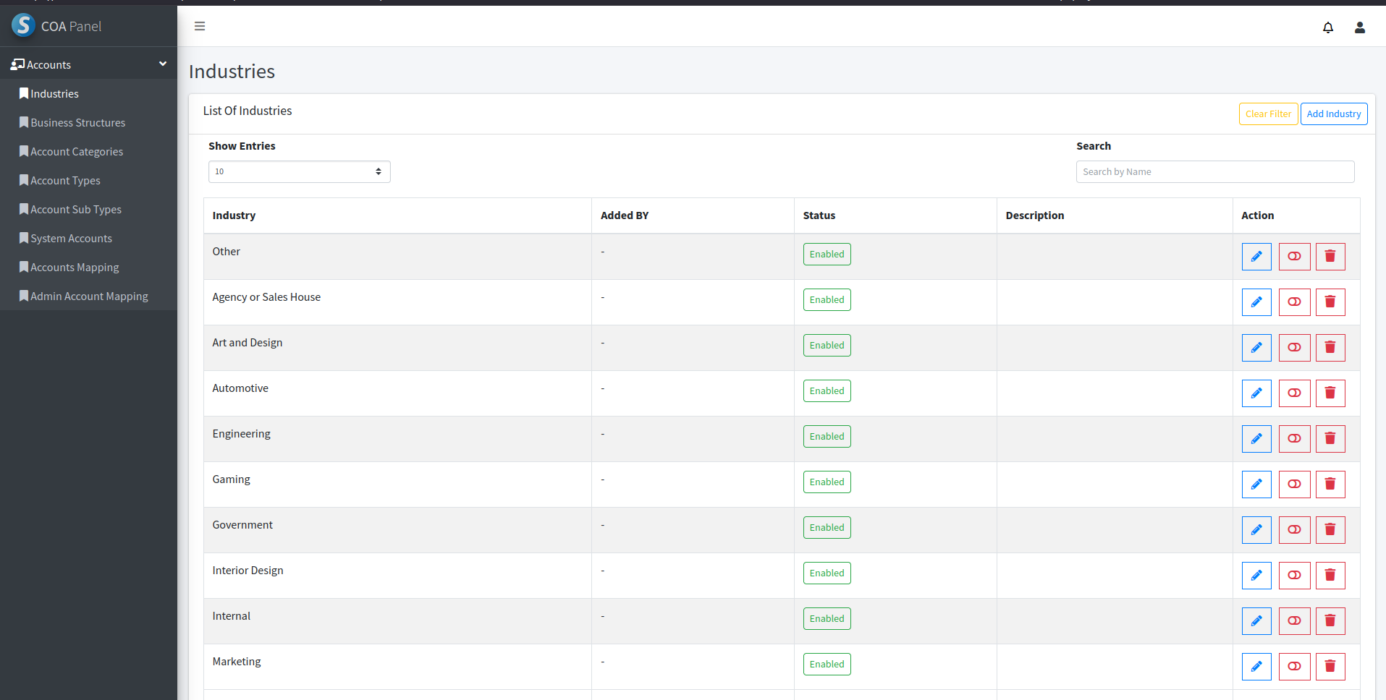Toggle status for Interior Design row
This screenshot has width=1386, height=700.
[x=1293, y=576]
